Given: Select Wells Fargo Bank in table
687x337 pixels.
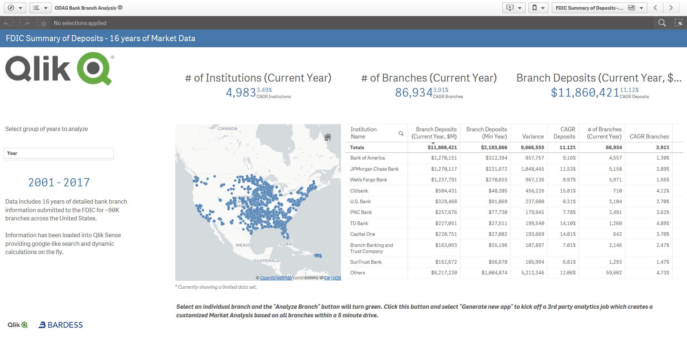Looking at the screenshot, I should [x=369, y=180].
